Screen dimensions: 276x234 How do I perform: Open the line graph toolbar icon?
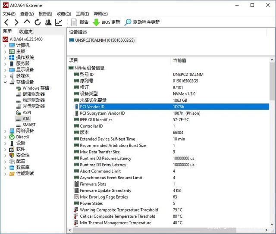point(59,22)
